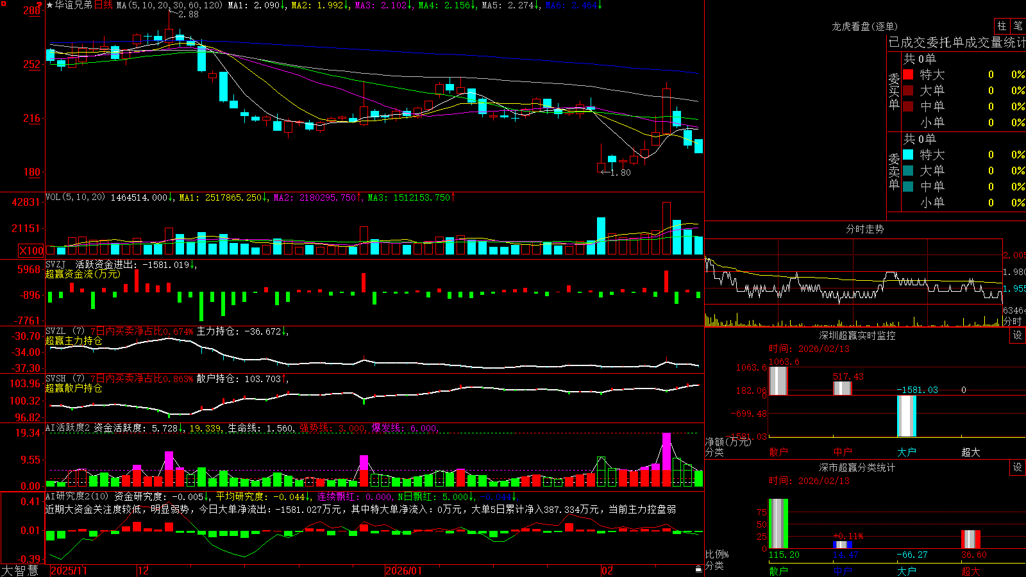Click the 散户 bar valued 1063.6

tap(778, 381)
